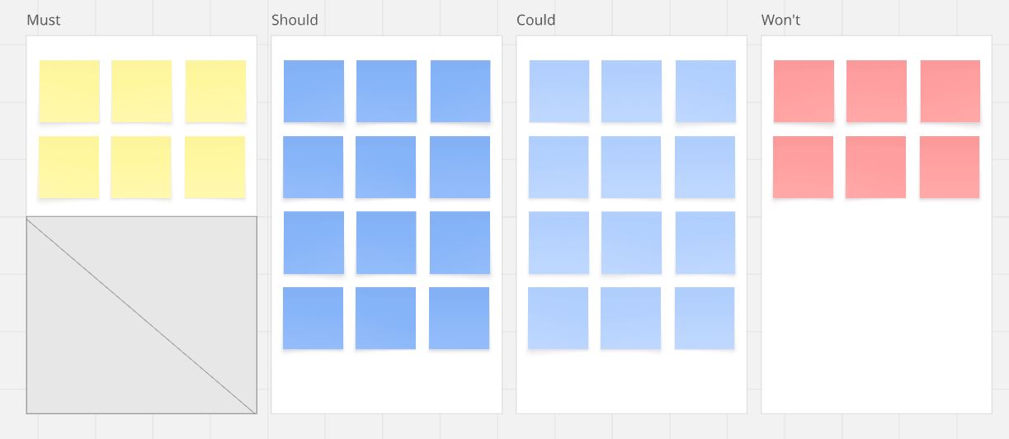Select top-middle red sticky note in Won't
The image size is (1009, 439).
pos(876,91)
